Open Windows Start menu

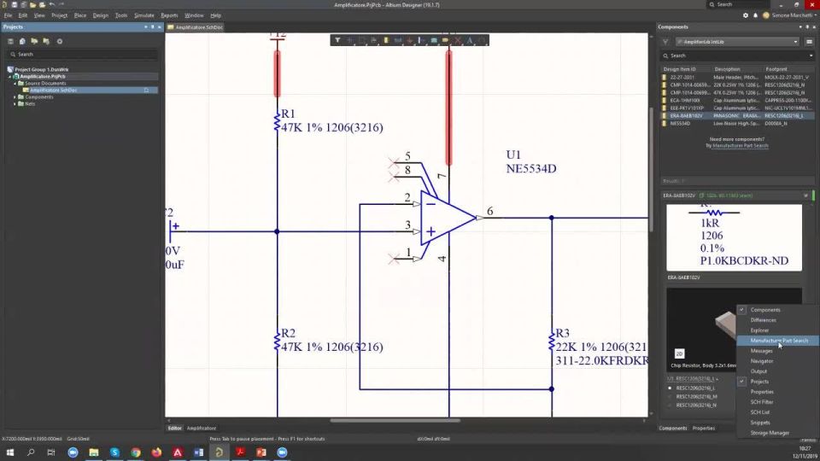(x=10, y=452)
